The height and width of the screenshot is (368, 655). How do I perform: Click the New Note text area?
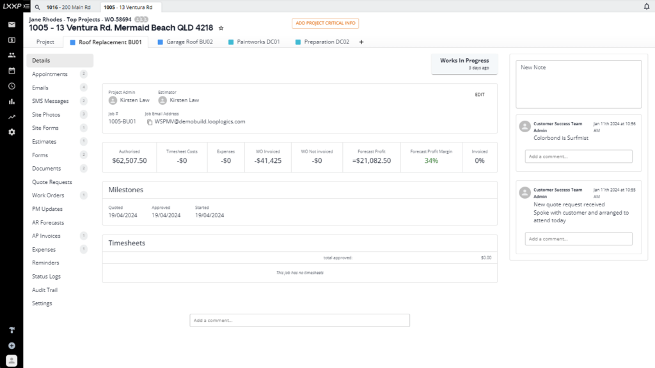[x=578, y=84]
